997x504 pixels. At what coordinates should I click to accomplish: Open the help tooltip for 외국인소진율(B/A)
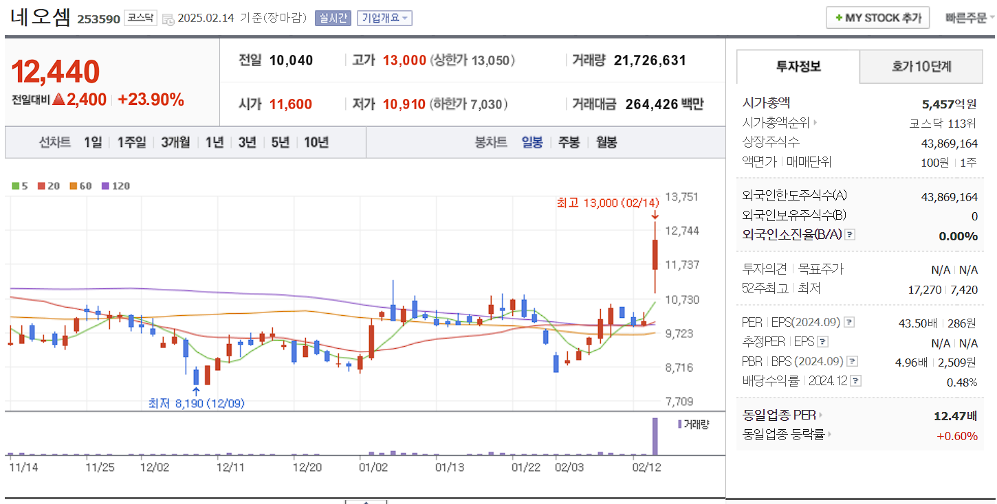(x=850, y=235)
